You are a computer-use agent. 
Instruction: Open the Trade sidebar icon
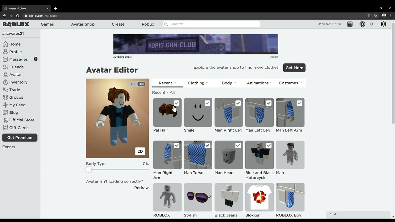click(x=5, y=90)
